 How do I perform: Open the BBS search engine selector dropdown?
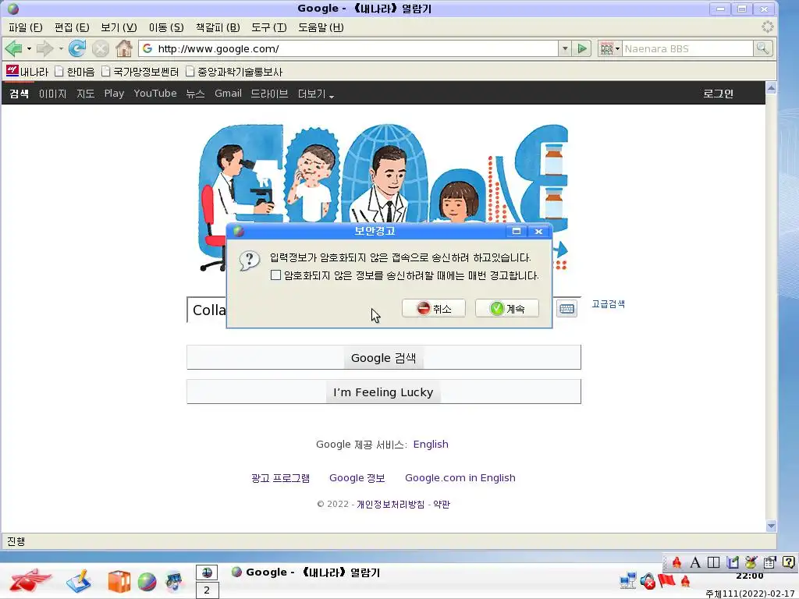609,49
